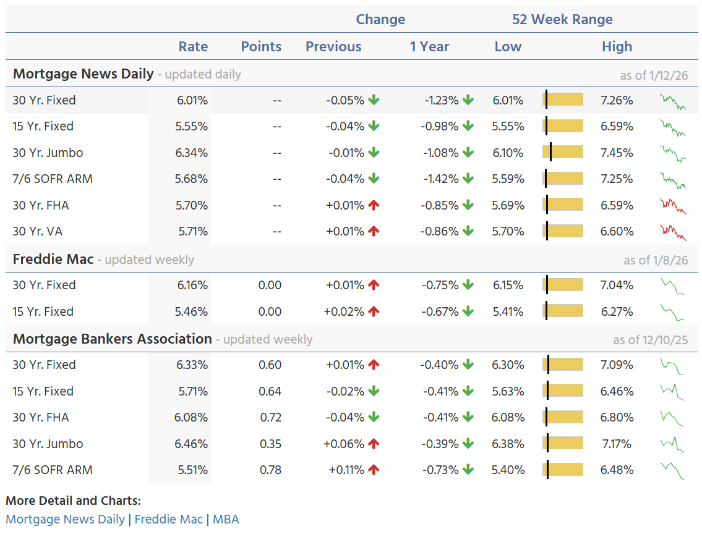This screenshot has width=702, height=542.
Task: Click red up arrow in MBA 30 Yr. Fixed row
Action: click(x=374, y=365)
